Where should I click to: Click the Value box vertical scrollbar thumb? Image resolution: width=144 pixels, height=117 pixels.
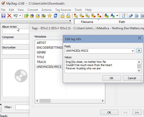coord(139,66)
